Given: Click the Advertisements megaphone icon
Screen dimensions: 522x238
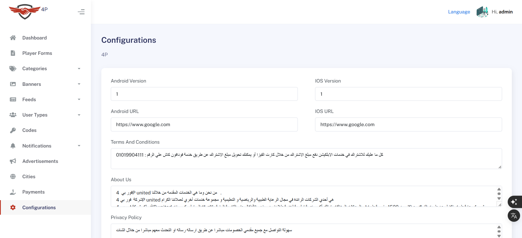Looking at the screenshot, I should tap(13, 161).
